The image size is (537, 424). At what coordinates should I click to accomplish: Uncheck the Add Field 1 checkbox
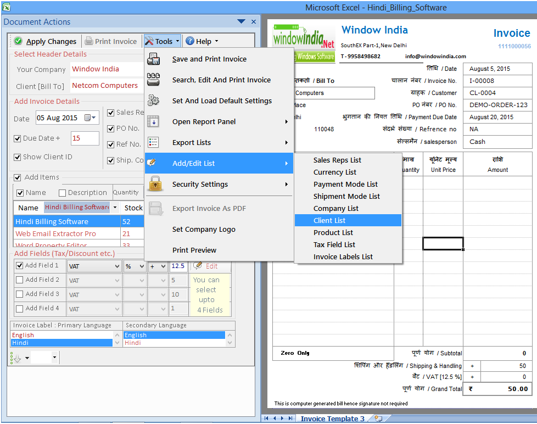[x=20, y=265]
